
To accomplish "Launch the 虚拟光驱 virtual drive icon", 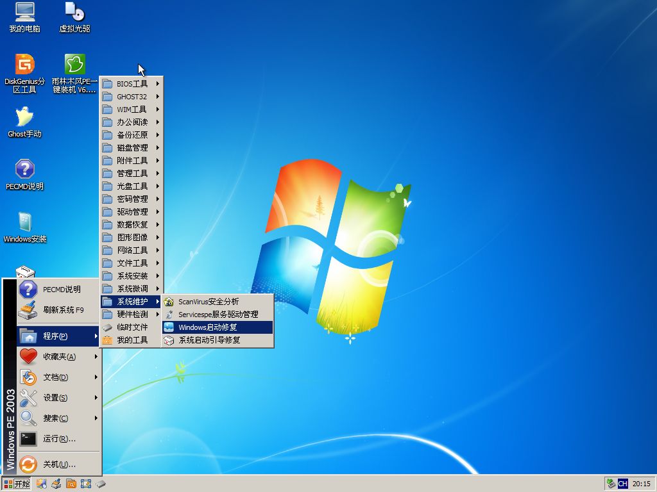I will click(74, 13).
